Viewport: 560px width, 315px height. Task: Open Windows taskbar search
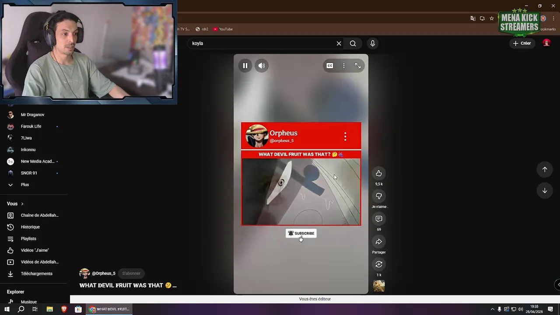coord(21,309)
